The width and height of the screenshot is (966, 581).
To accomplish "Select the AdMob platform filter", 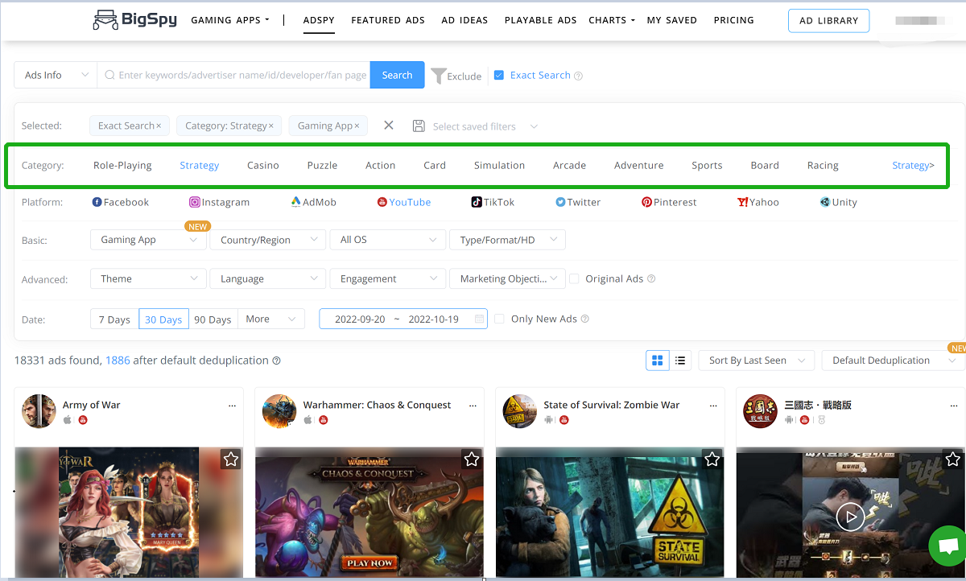I will tap(314, 202).
